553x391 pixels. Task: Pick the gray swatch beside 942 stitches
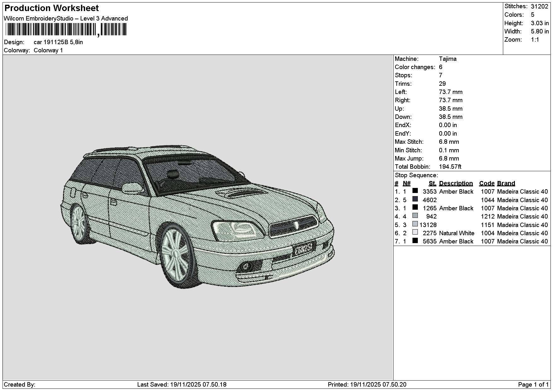click(415, 216)
